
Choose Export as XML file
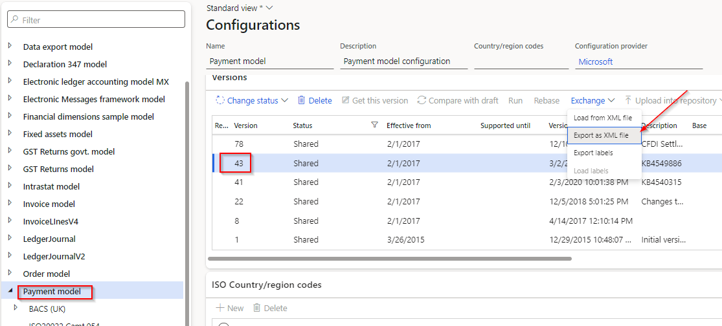pyautogui.click(x=603, y=135)
